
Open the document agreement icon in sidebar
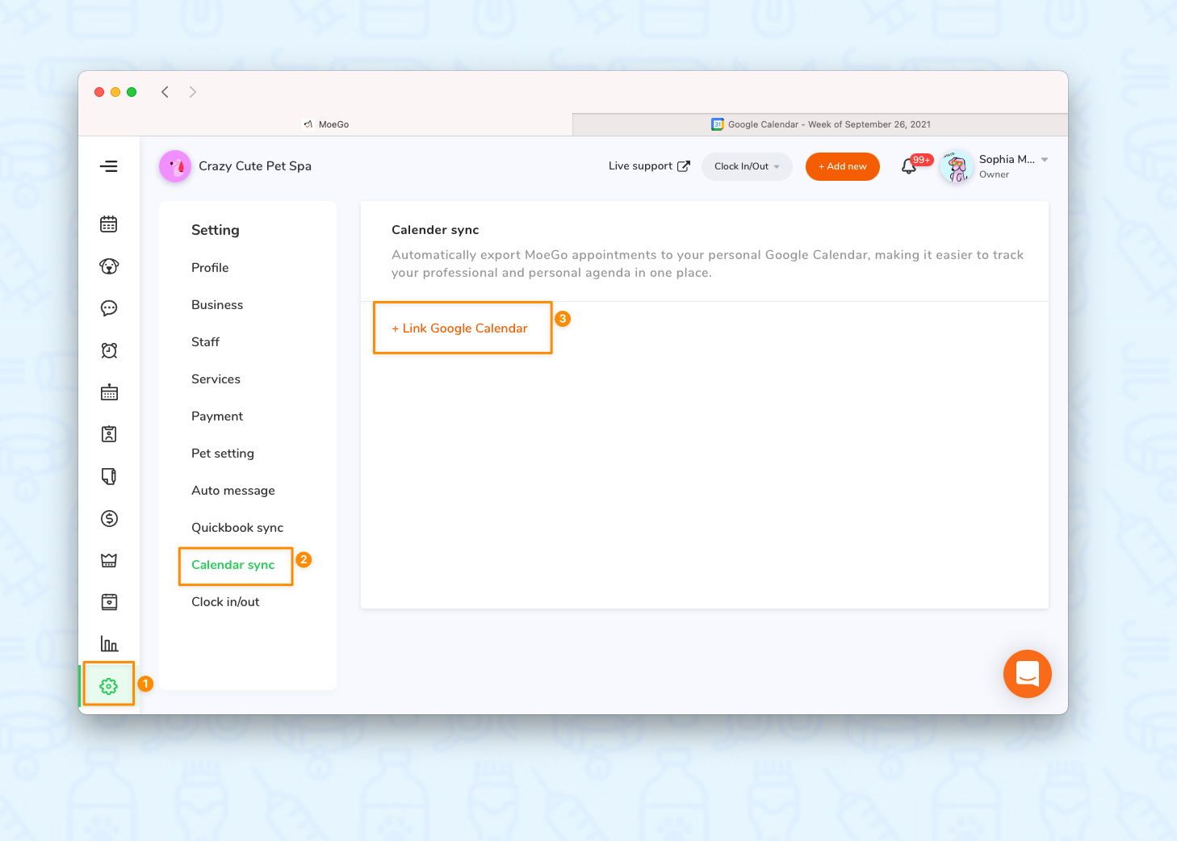click(x=109, y=476)
